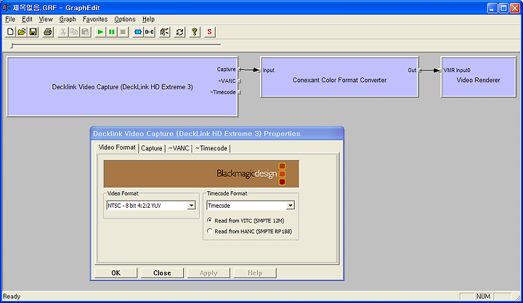Play the graph with green arrow
Screen dimensions: 523x303
click(x=100, y=32)
